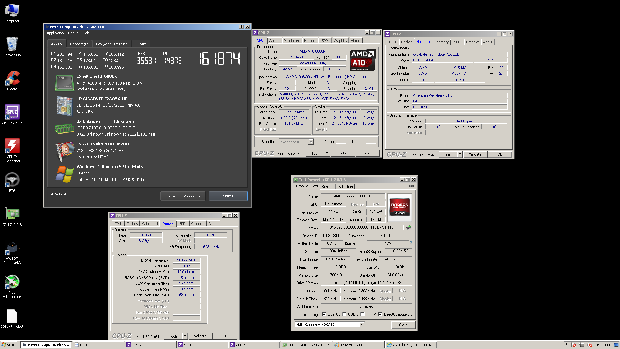Toggle the CUDA checkbox in GPU-Z
Screen dimensions: 620x349
(x=344, y=314)
